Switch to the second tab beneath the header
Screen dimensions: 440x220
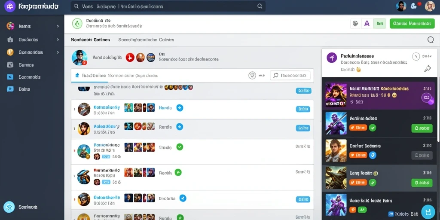[x=146, y=40]
